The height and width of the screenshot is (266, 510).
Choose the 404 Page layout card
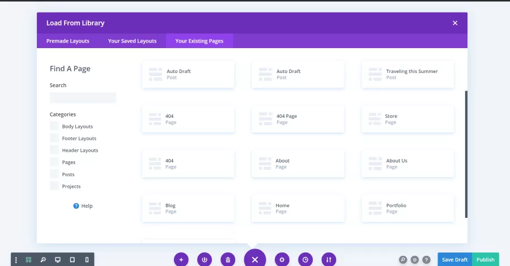[298, 119]
